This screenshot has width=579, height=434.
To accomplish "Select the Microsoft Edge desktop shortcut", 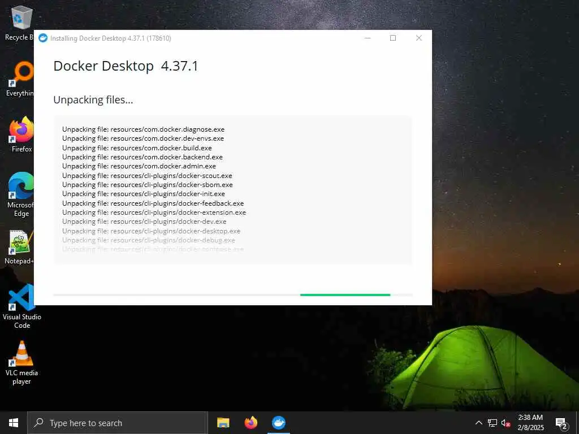I will point(21,194).
